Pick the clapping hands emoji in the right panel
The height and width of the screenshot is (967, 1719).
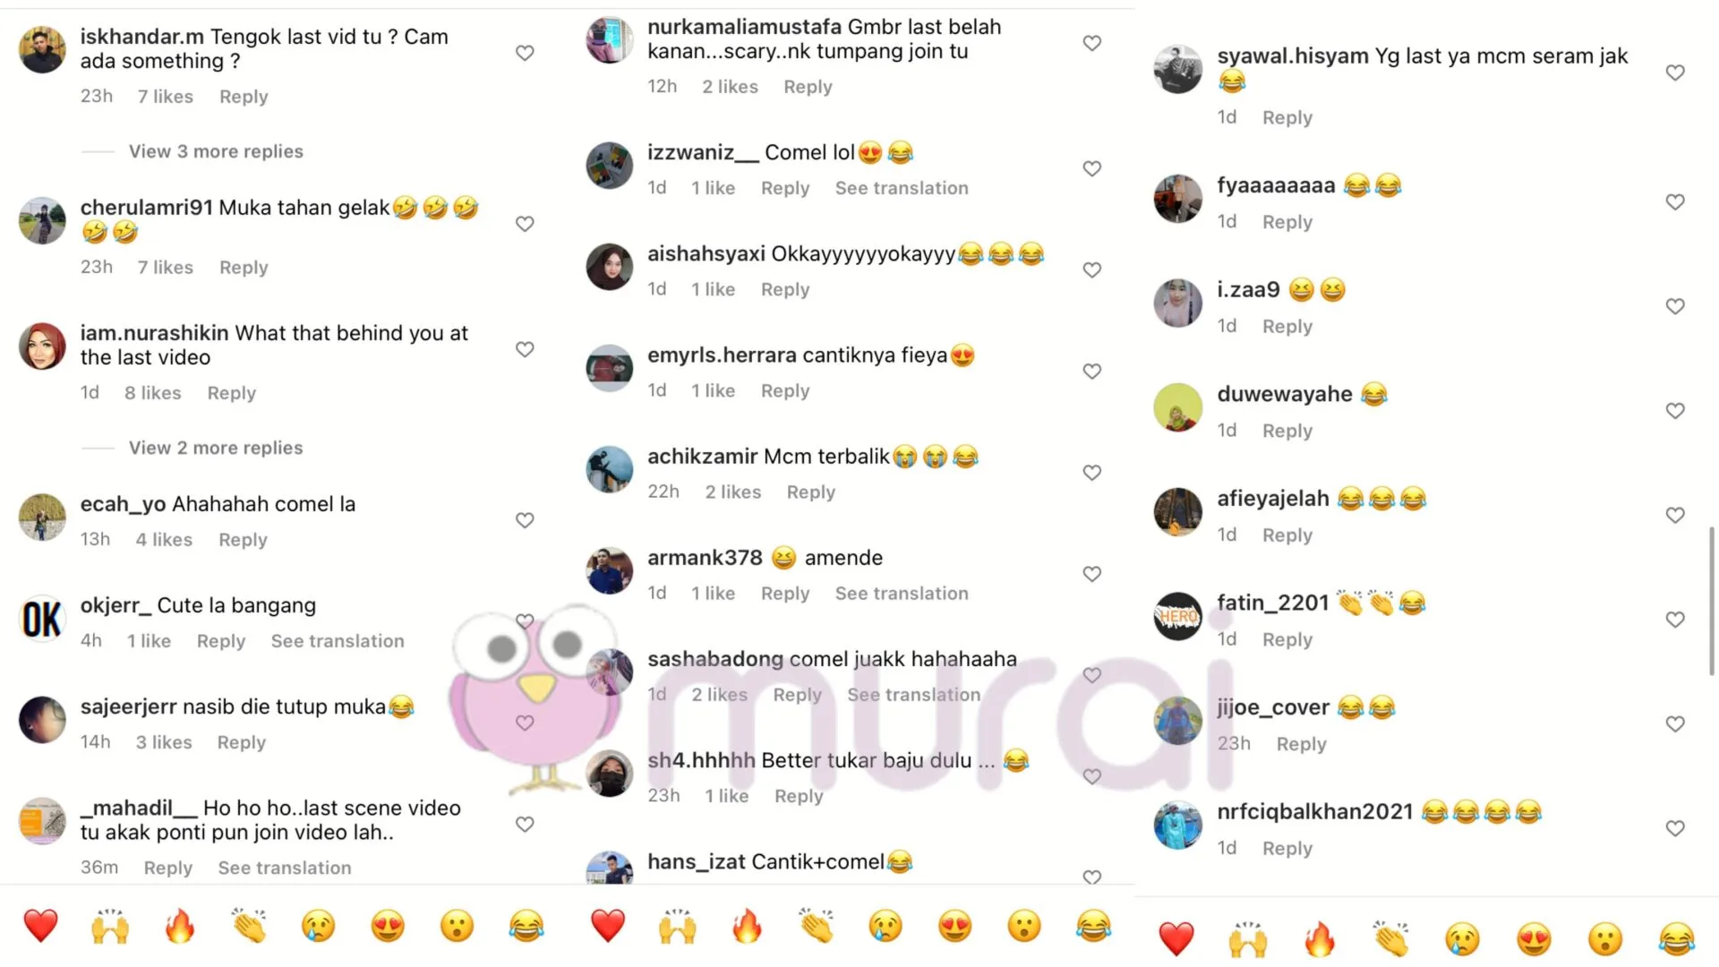click(x=1390, y=939)
